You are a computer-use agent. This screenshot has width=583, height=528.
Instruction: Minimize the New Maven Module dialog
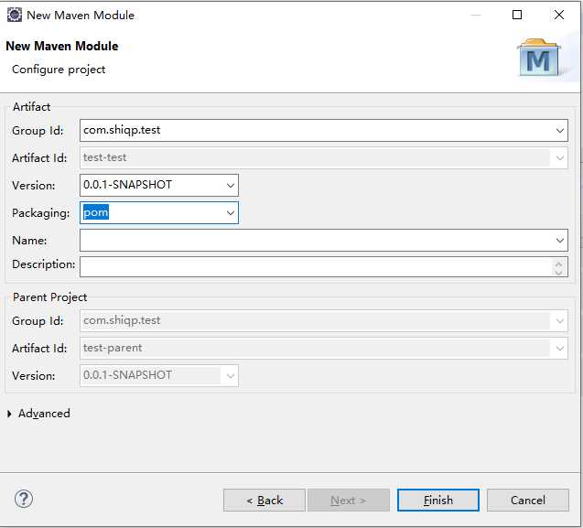point(475,15)
